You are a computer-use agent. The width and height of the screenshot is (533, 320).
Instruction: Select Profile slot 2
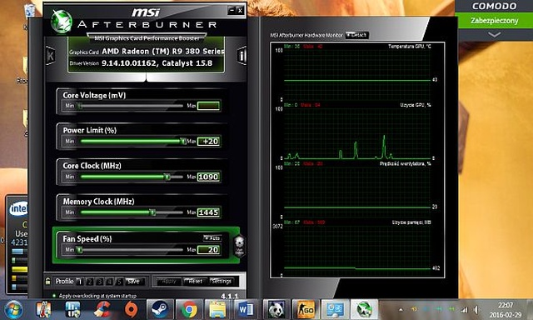[x=90, y=282]
